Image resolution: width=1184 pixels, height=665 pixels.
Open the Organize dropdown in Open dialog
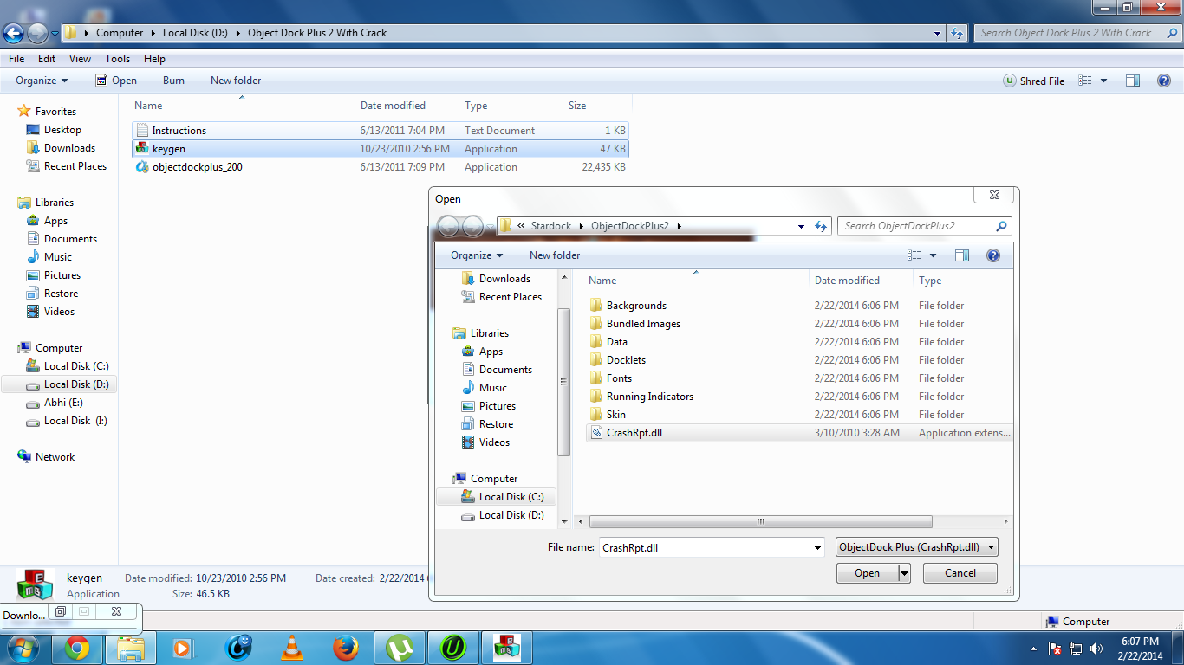coord(477,255)
